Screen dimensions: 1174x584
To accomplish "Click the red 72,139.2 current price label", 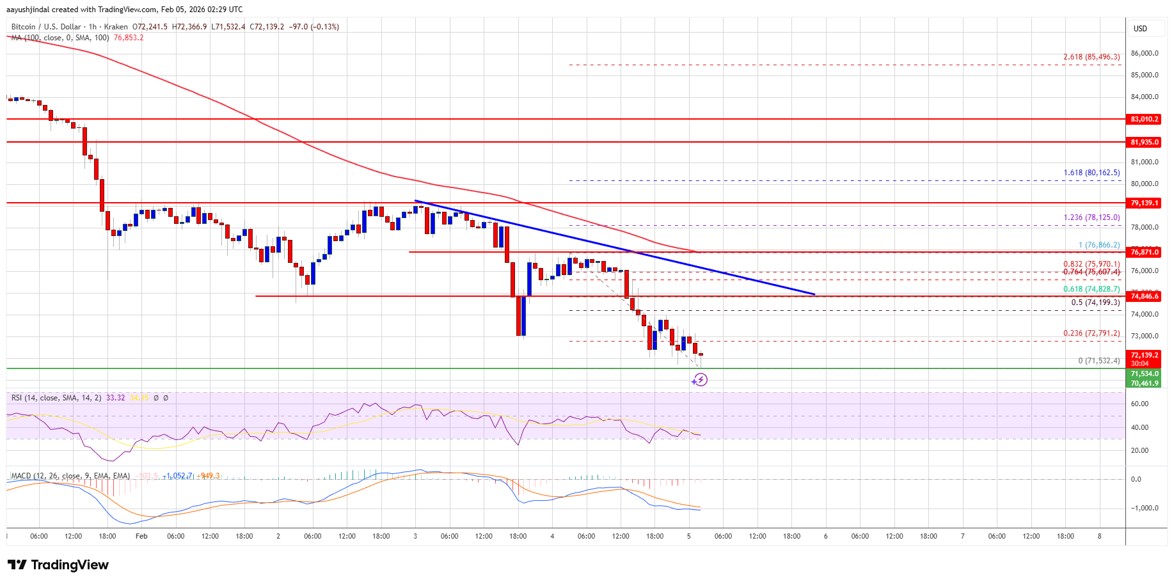I will (x=1145, y=355).
